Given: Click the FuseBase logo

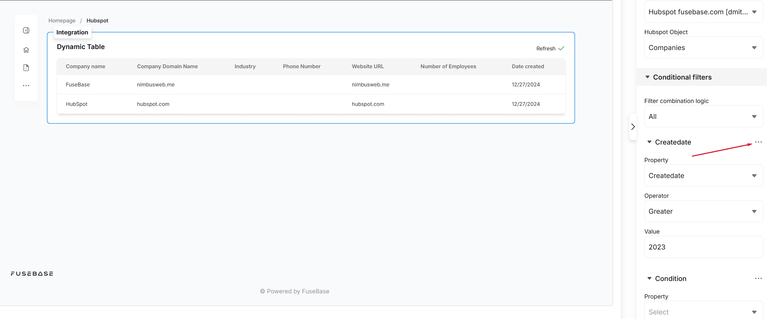Looking at the screenshot, I should pos(32,274).
